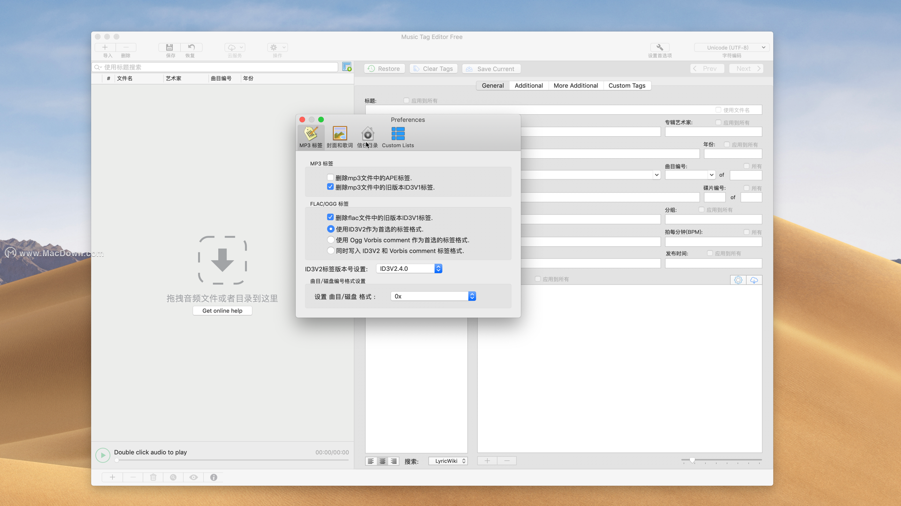The image size is (901, 506).
Task: Click the 专辑艺术家 input field
Action: (713, 132)
